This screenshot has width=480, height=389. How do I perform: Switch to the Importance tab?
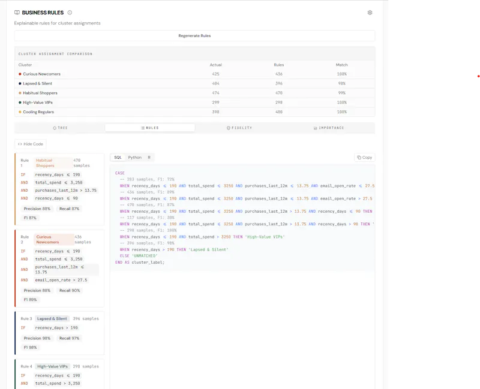coord(329,128)
